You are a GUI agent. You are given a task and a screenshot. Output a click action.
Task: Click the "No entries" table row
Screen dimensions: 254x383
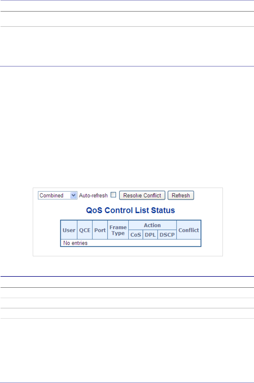pos(131,243)
